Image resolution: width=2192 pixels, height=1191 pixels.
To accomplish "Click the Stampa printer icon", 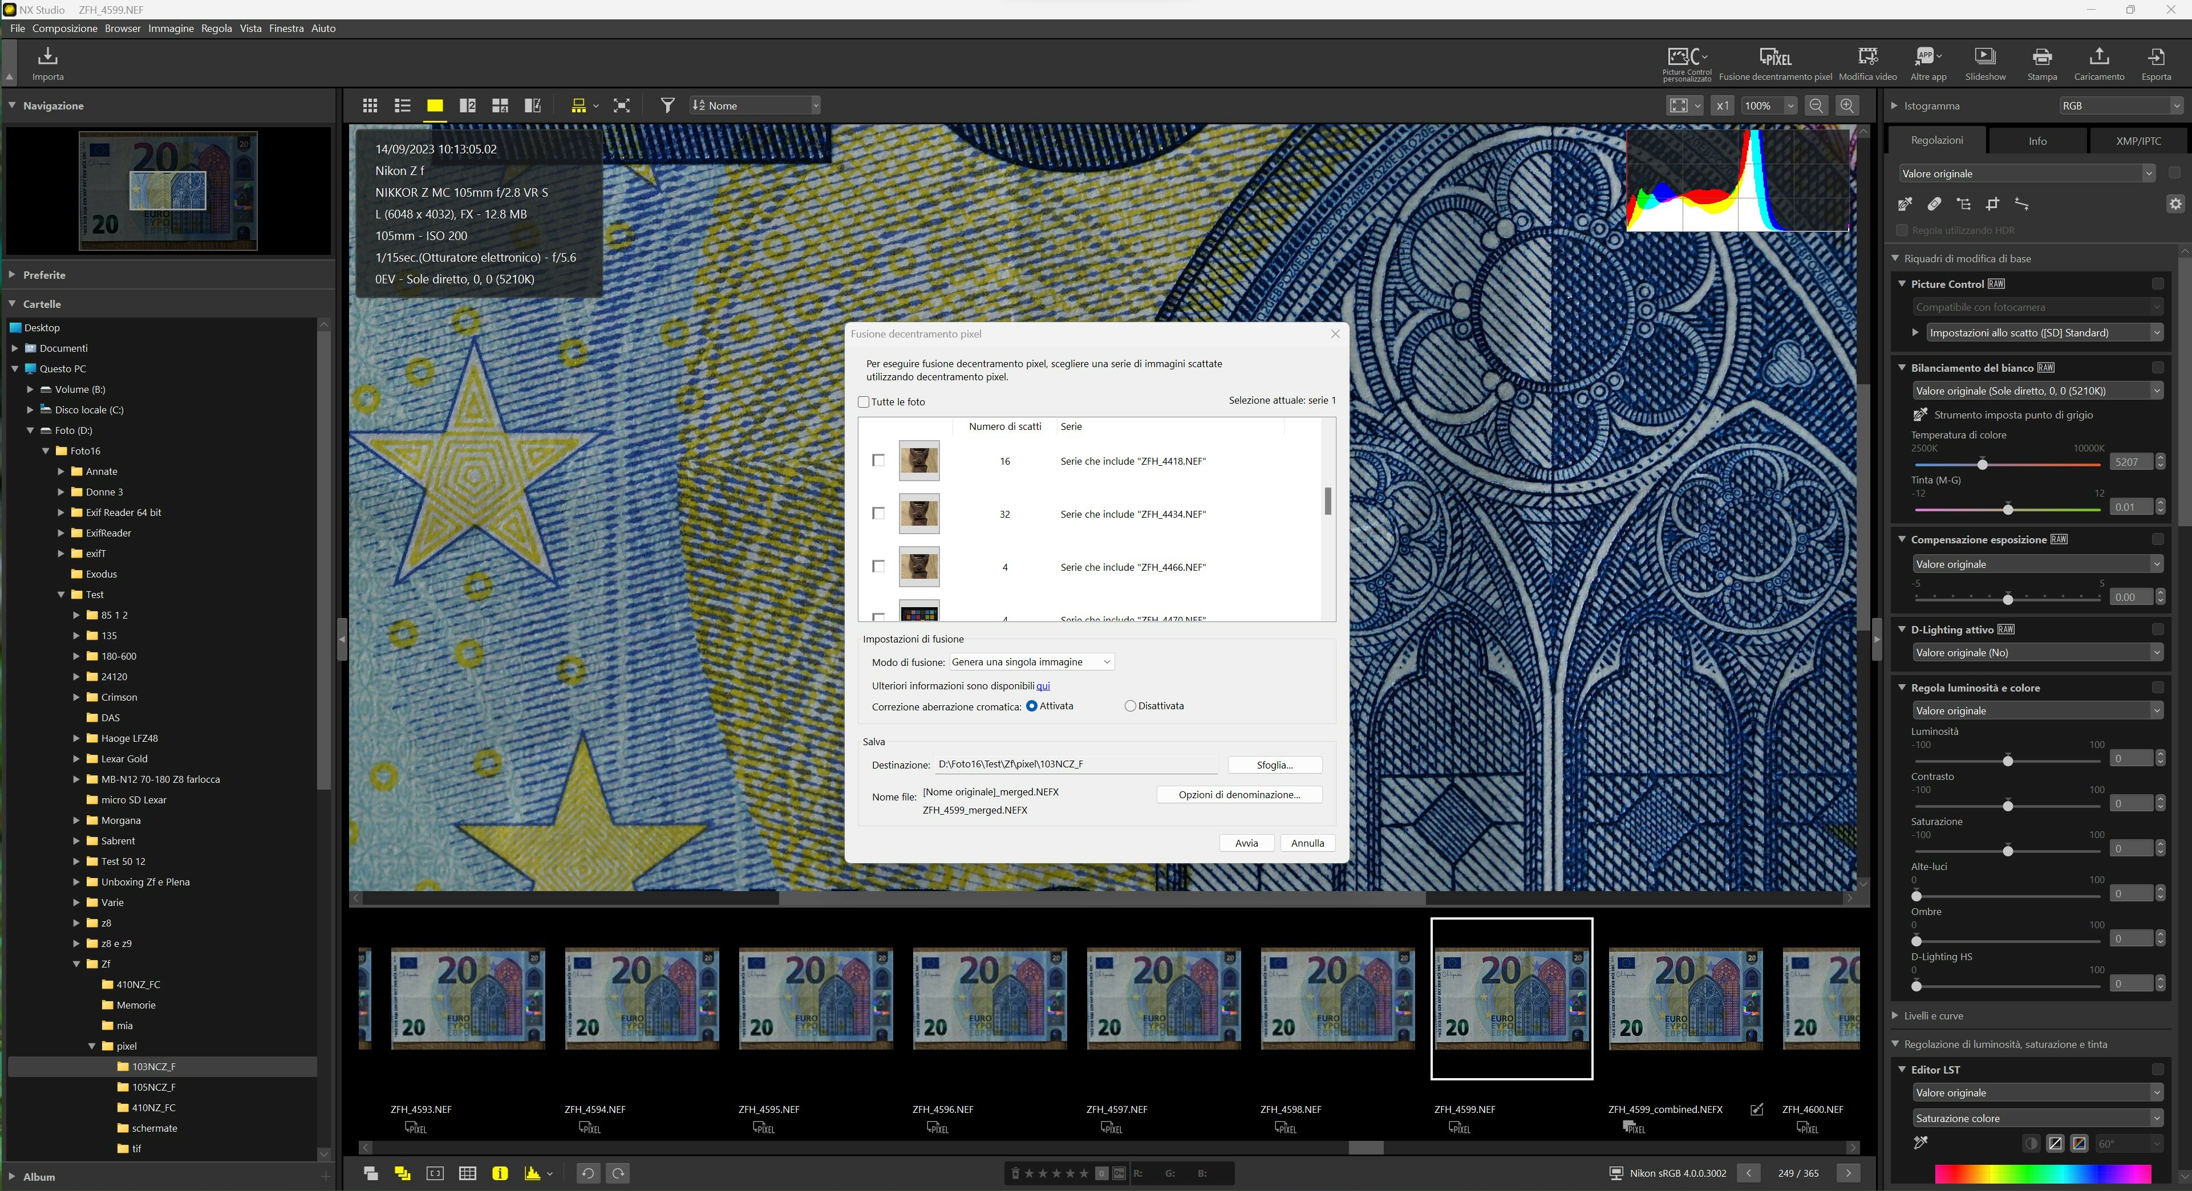I will [2041, 57].
